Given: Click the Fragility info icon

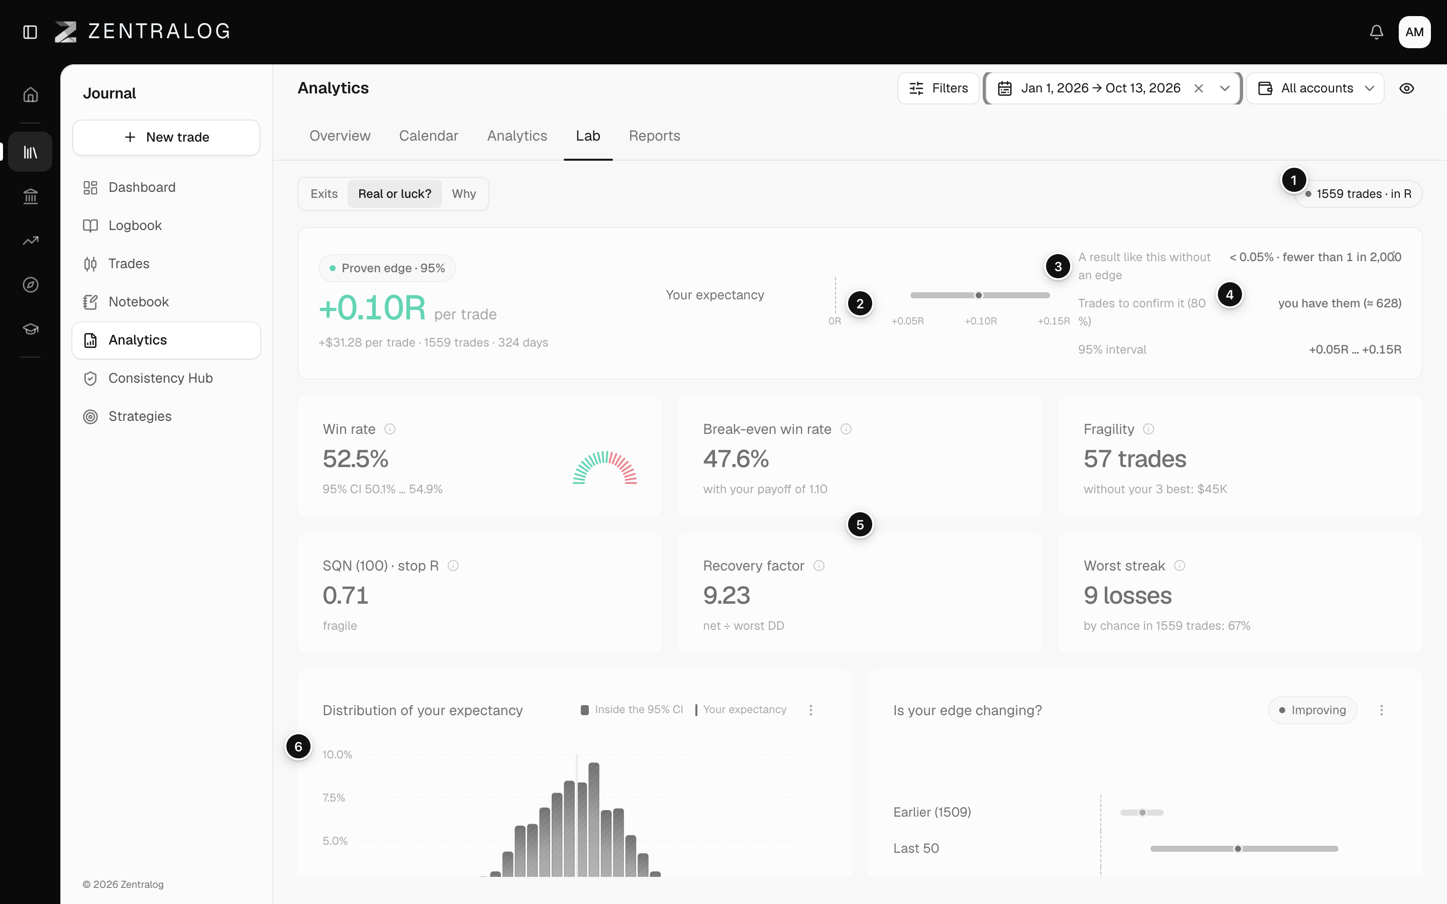Looking at the screenshot, I should tap(1149, 429).
